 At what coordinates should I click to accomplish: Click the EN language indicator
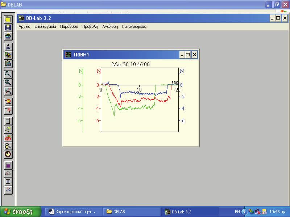pos(237,212)
